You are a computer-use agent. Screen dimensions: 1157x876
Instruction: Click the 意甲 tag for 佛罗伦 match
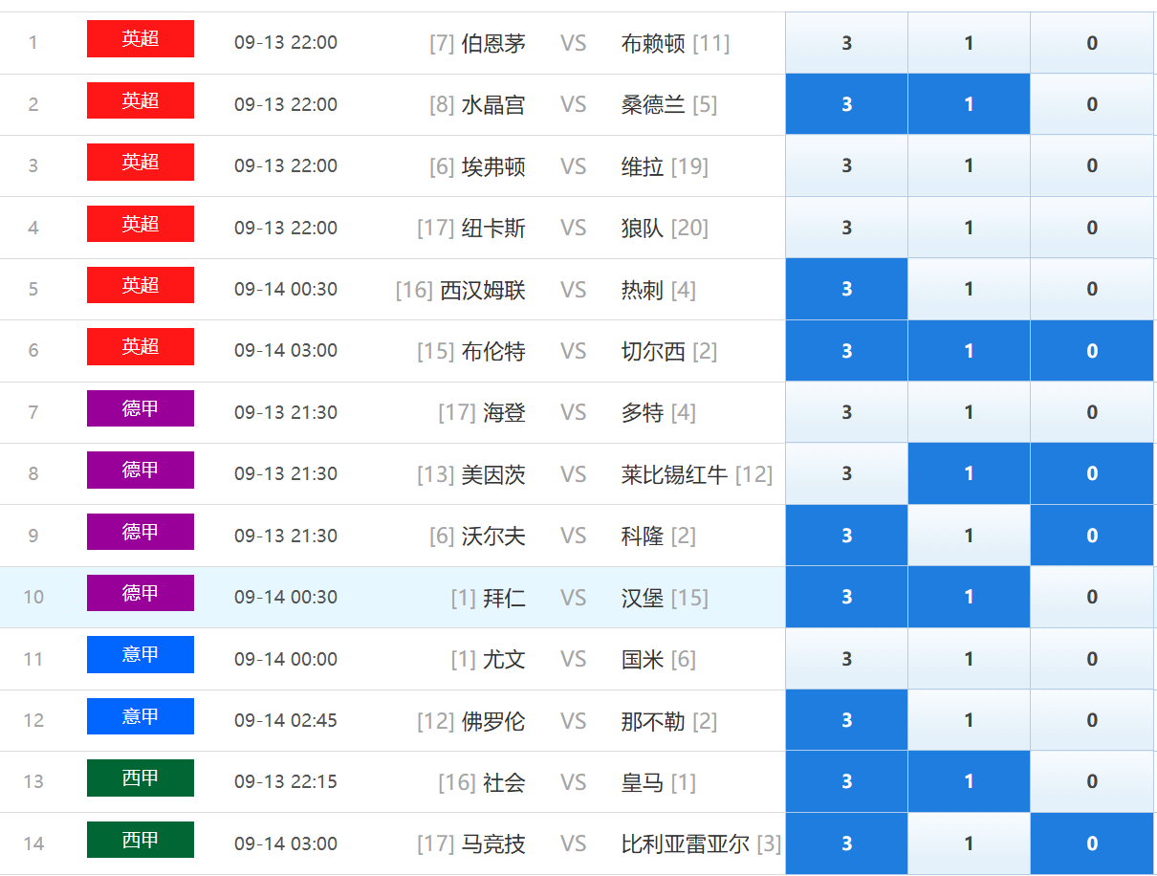tap(141, 716)
